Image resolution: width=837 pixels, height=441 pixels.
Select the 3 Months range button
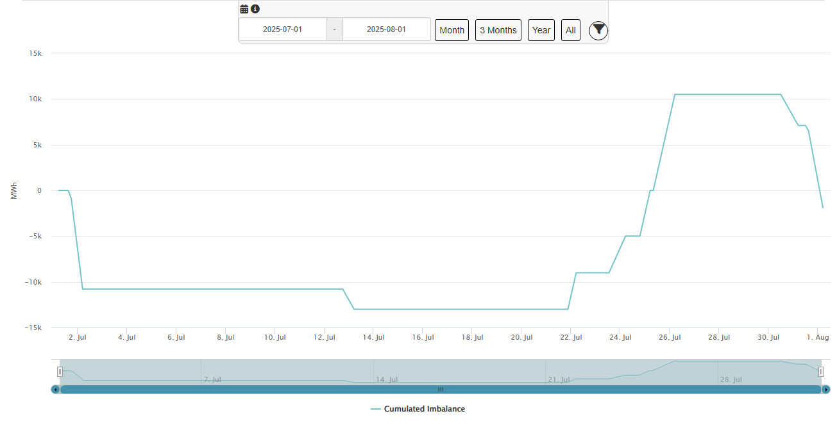click(498, 30)
